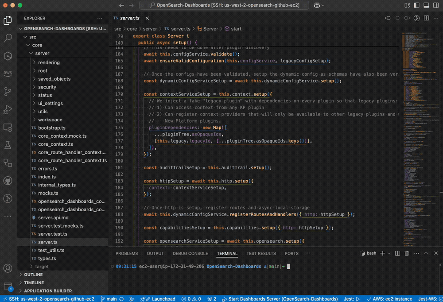Open terminal panel more actions

click(416, 253)
